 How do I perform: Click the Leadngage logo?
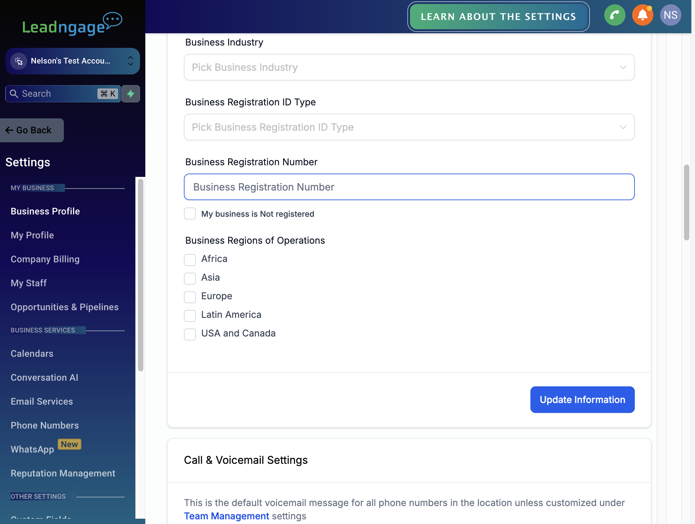click(x=72, y=24)
